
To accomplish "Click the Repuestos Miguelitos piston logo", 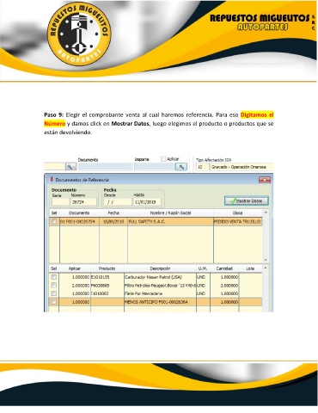I will [79, 34].
